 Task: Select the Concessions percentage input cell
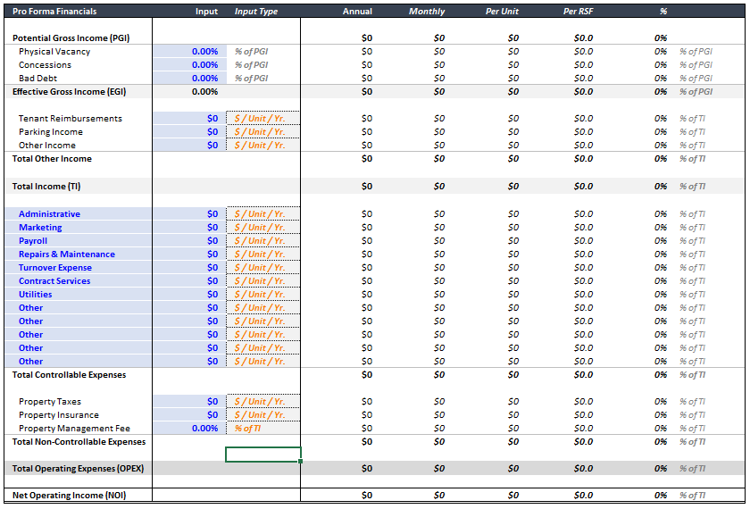189,64
